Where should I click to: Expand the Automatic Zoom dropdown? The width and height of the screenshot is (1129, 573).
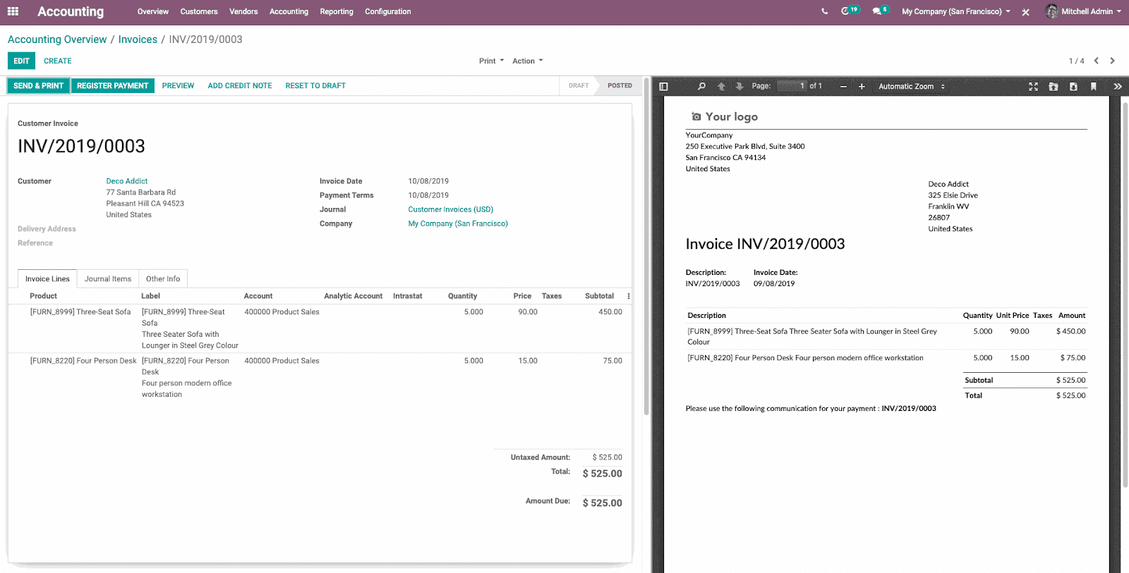[911, 87]
